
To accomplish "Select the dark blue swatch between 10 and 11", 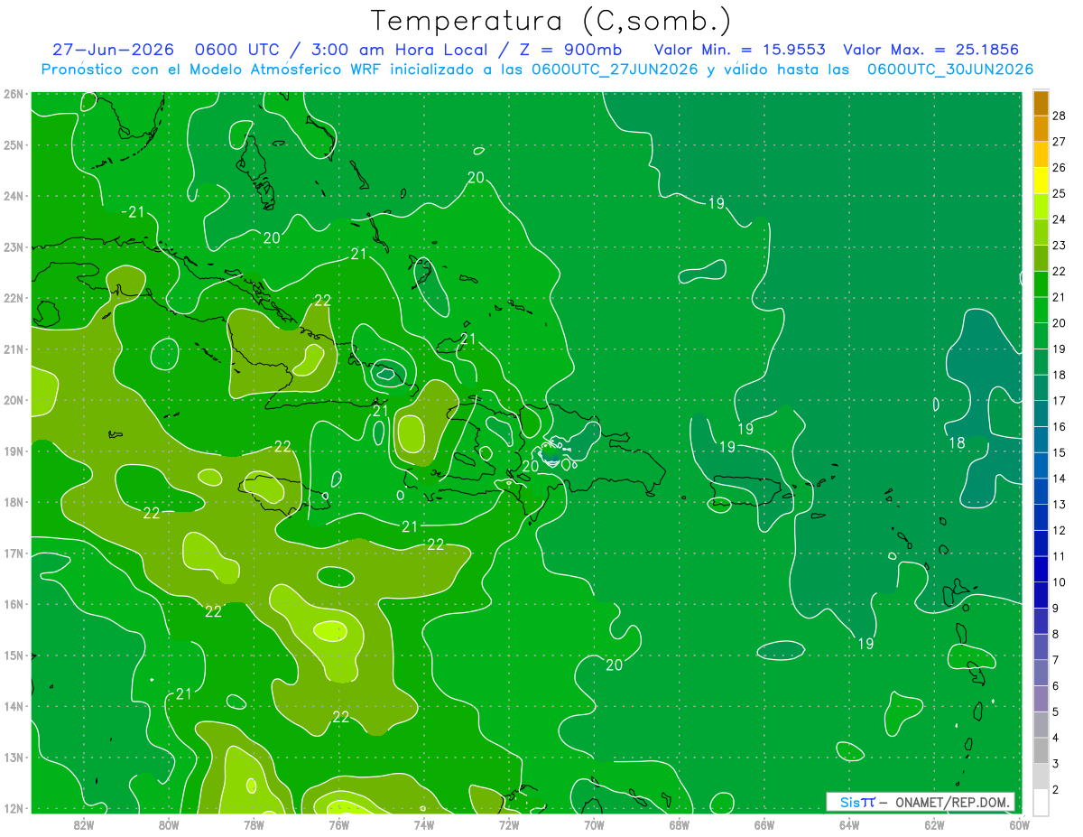I will (x=1041, y=569).
